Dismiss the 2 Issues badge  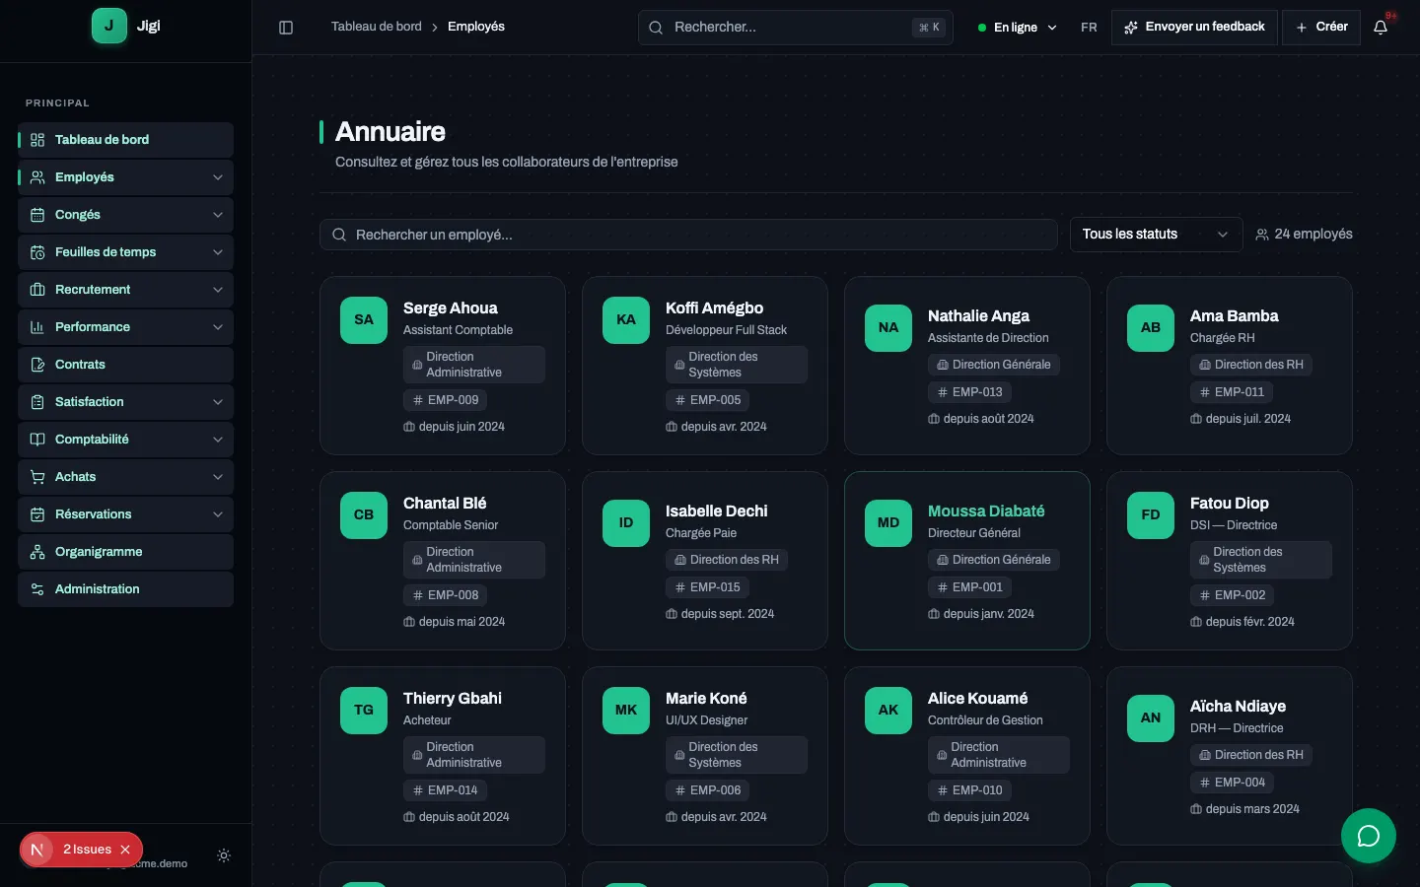[x=125, y=850]
